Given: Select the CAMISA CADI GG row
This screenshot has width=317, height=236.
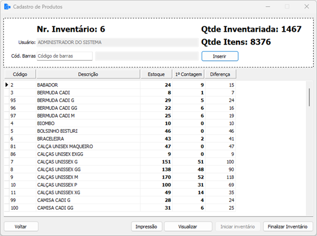Looking at the screenshot, I should [x=120, y=208].
